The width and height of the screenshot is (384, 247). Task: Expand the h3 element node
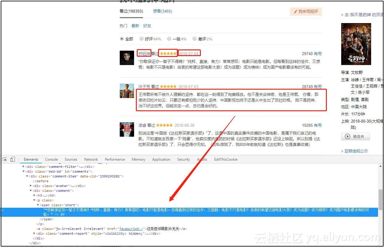(34, 195)
